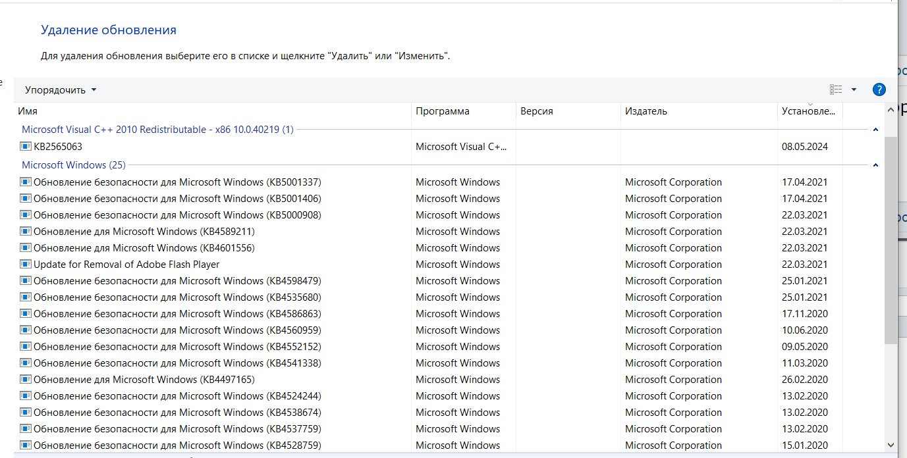Screen dimensions: 907x458
Task: Click the Версия column header
Action: [x=536, y=111]
